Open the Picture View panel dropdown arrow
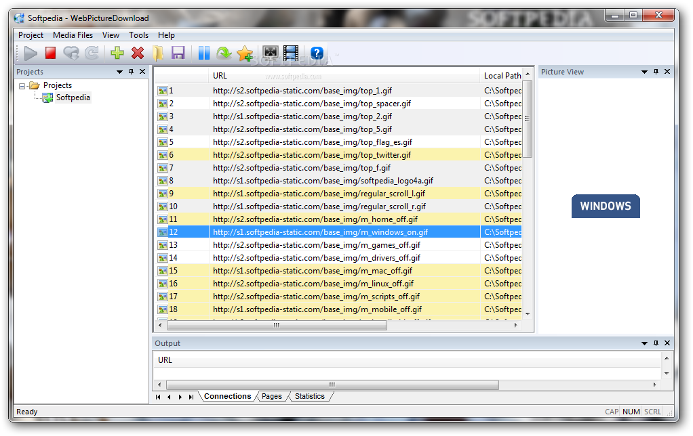Screen dimensions: 693x436 [x=644, y=72]
